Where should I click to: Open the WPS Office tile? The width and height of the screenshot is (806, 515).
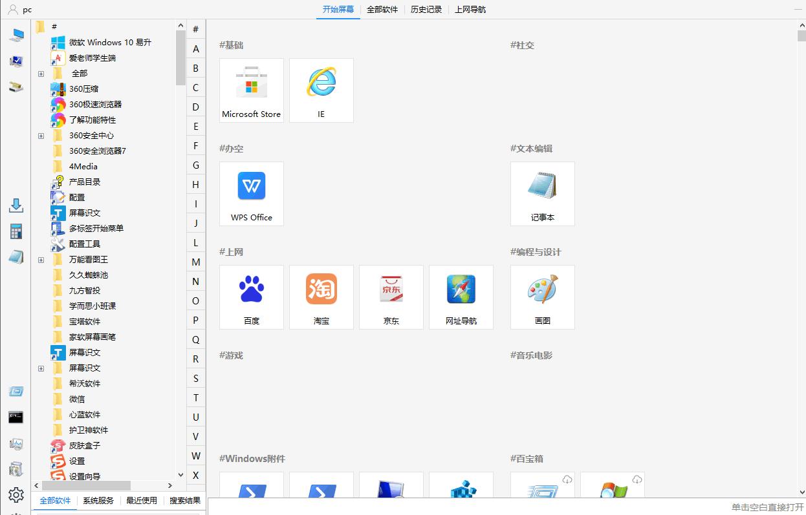(252, 194)
